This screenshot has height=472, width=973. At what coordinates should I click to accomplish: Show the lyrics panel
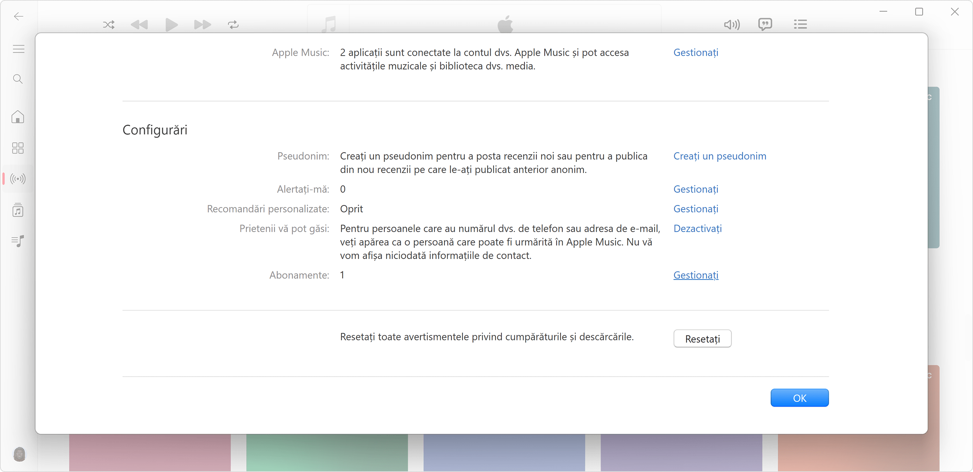click(765, 24)
